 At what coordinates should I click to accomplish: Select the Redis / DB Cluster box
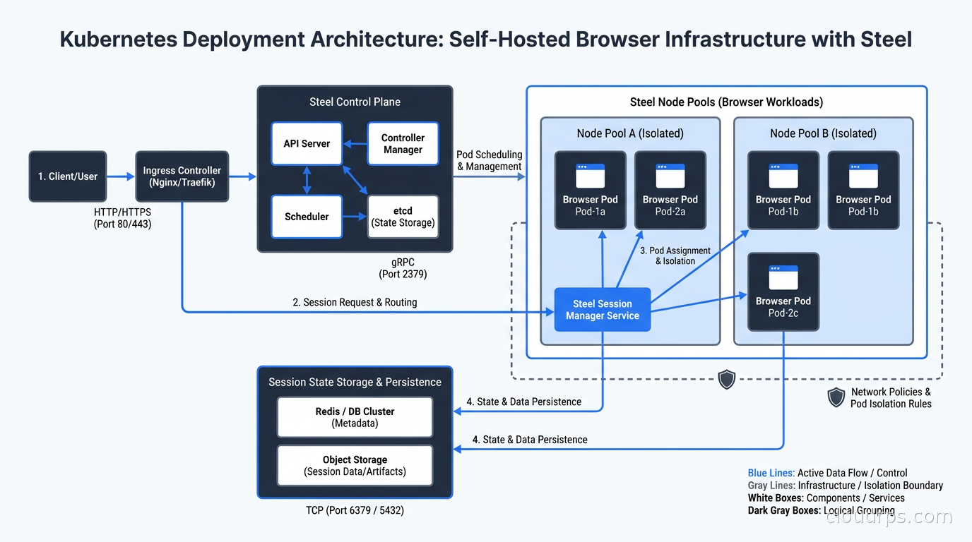click(355, 417)
